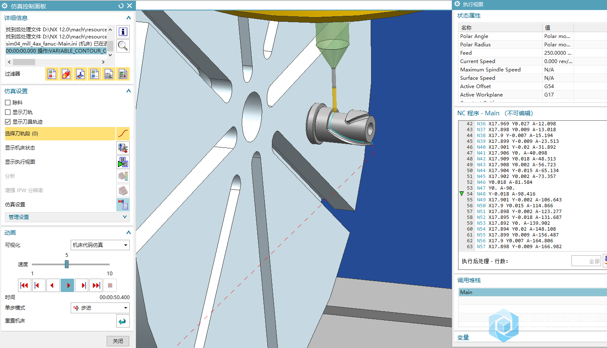Enable the 除料 checkbox

8,102
